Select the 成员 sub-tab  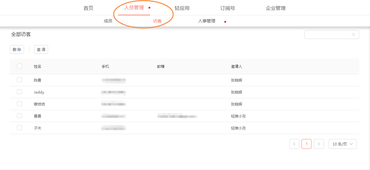point(108,21)
